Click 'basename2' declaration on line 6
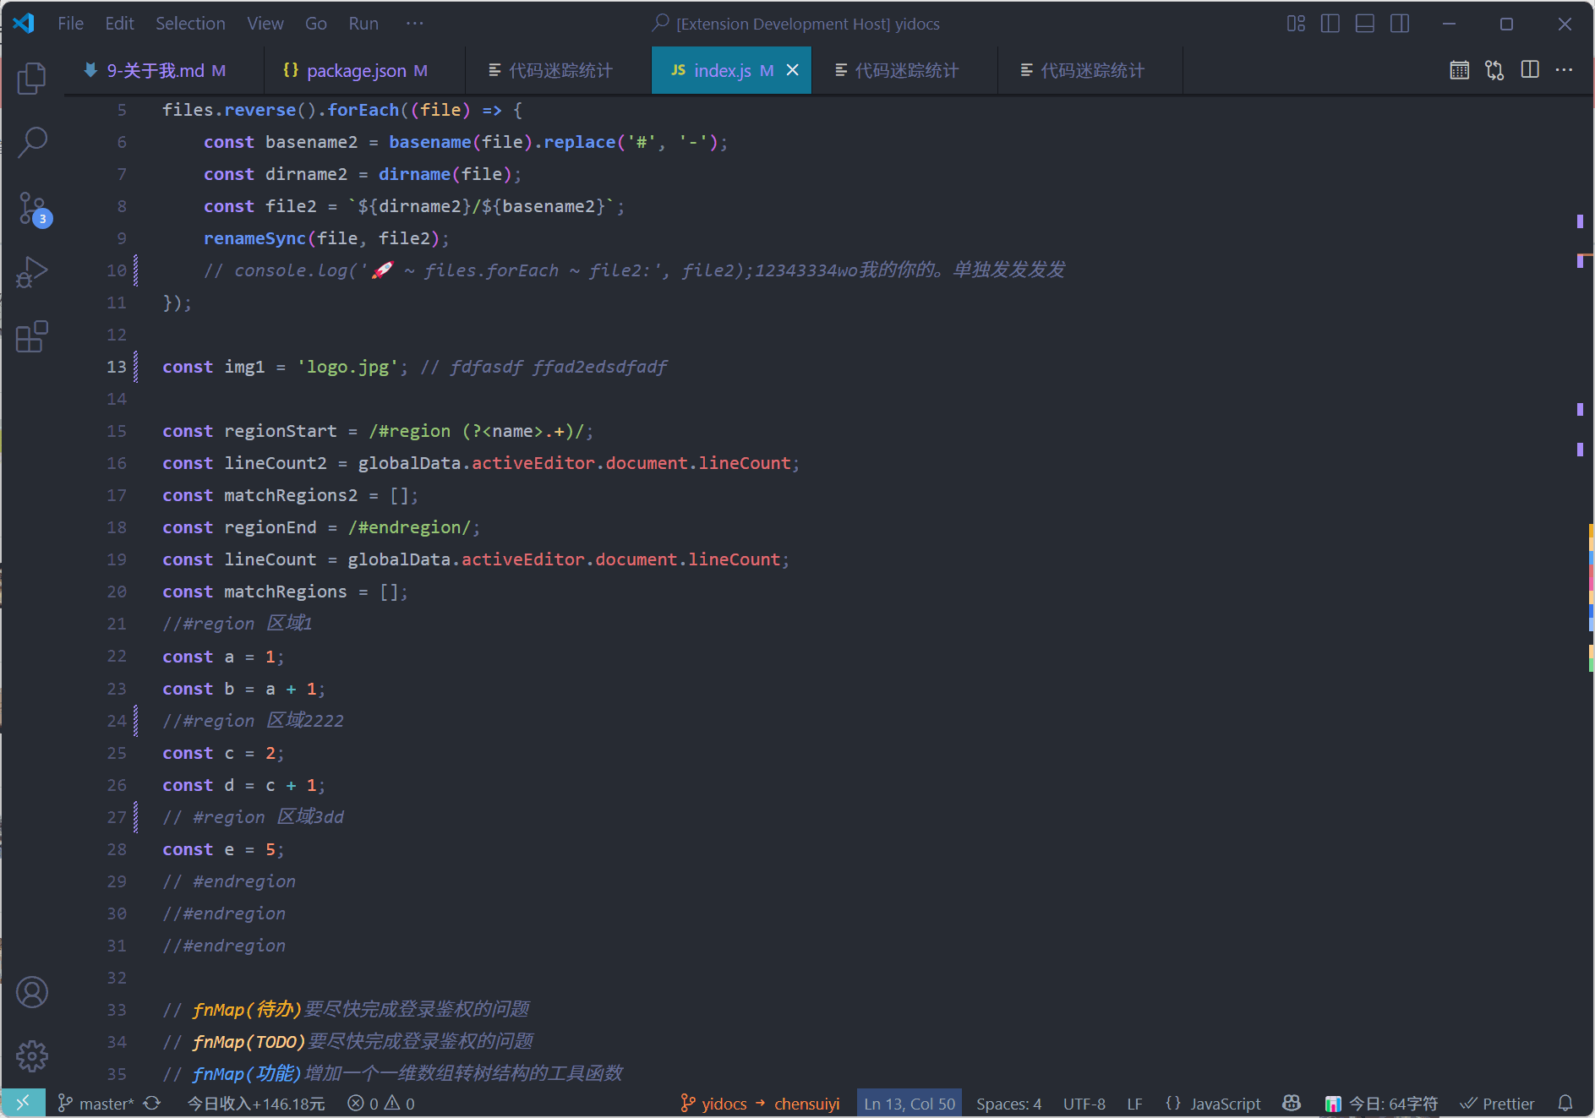The width and height of the screenshot is (1595, 1118). coord(312,142)
